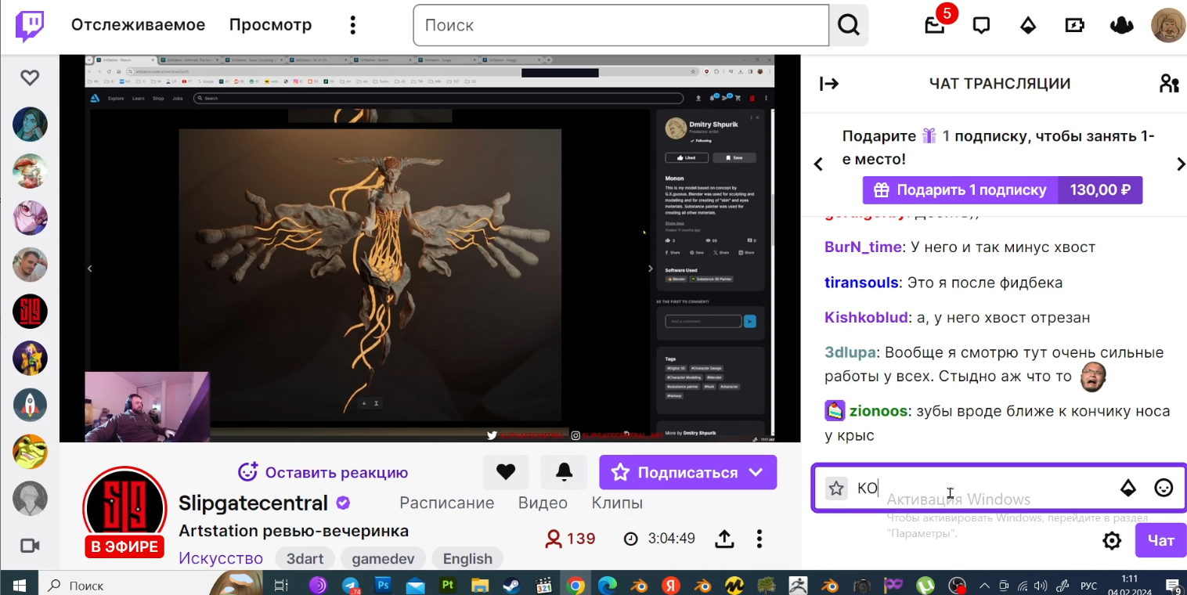1187x595 pixels.
Task: Send the message with the Чат button
Action: [x=1160, y=540]
